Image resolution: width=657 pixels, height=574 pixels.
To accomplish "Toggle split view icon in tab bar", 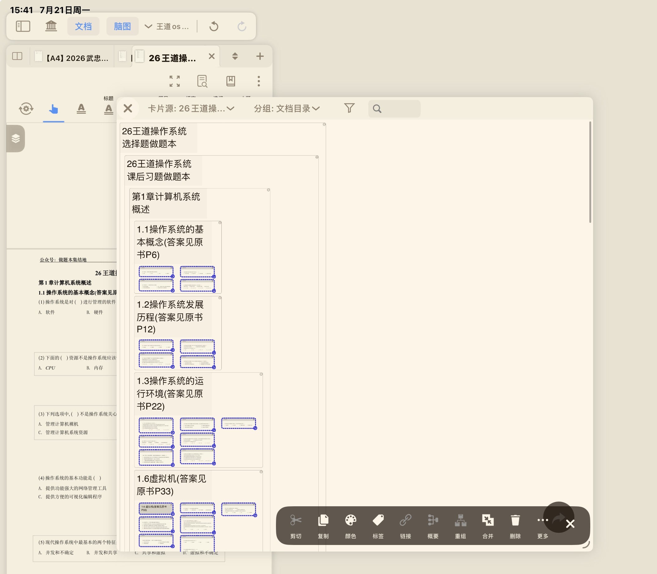I will pyautogui.click(x=17, y=56).
